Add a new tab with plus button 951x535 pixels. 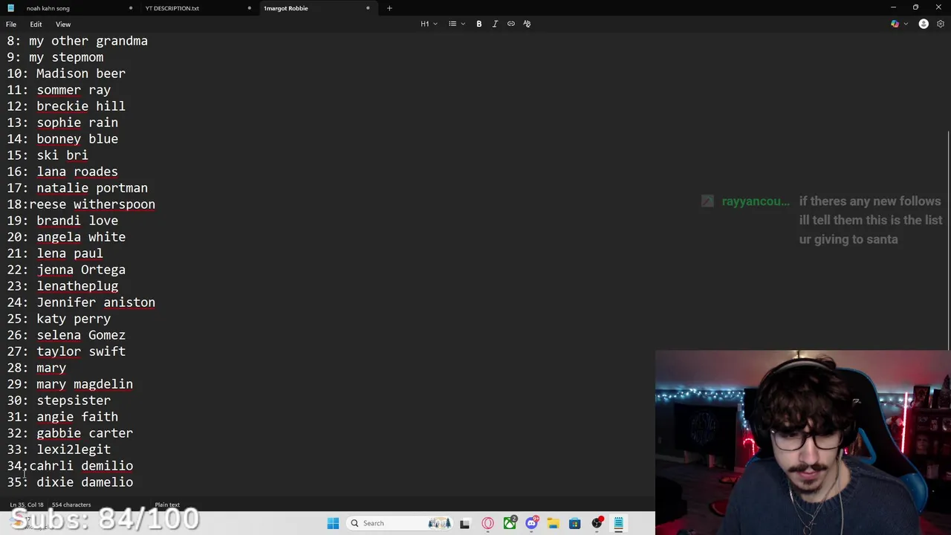click(389, 8)
